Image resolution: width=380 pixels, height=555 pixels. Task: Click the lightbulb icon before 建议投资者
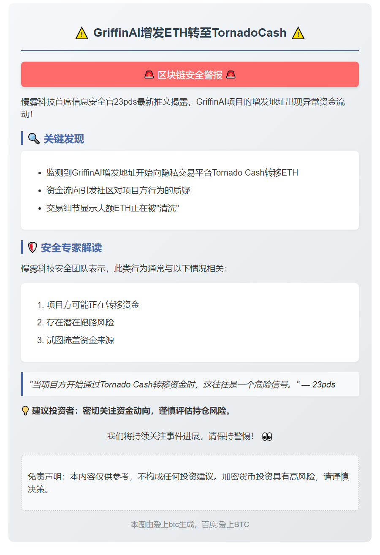coord(25,411)
